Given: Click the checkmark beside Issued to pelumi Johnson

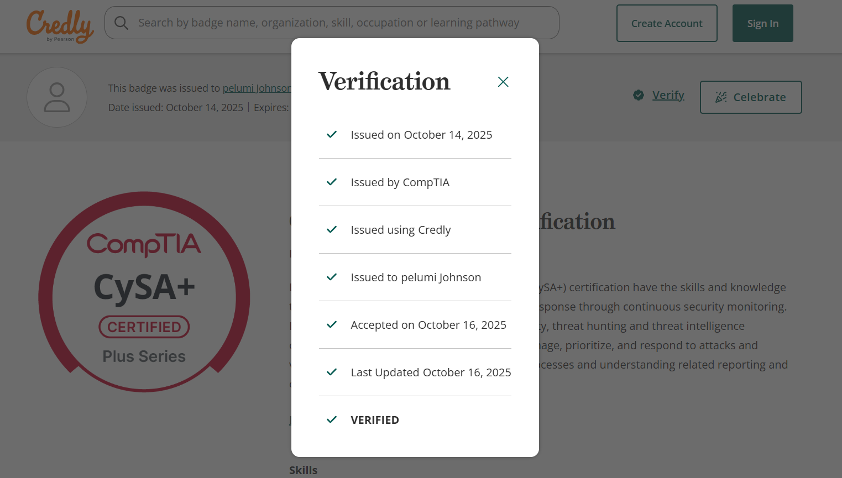Looking at the screenshot, I should pyautogui.click(x=331, y=277).
